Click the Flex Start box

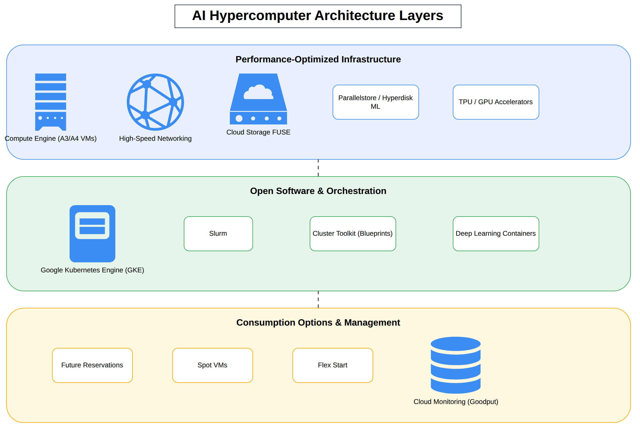(333, 365)
